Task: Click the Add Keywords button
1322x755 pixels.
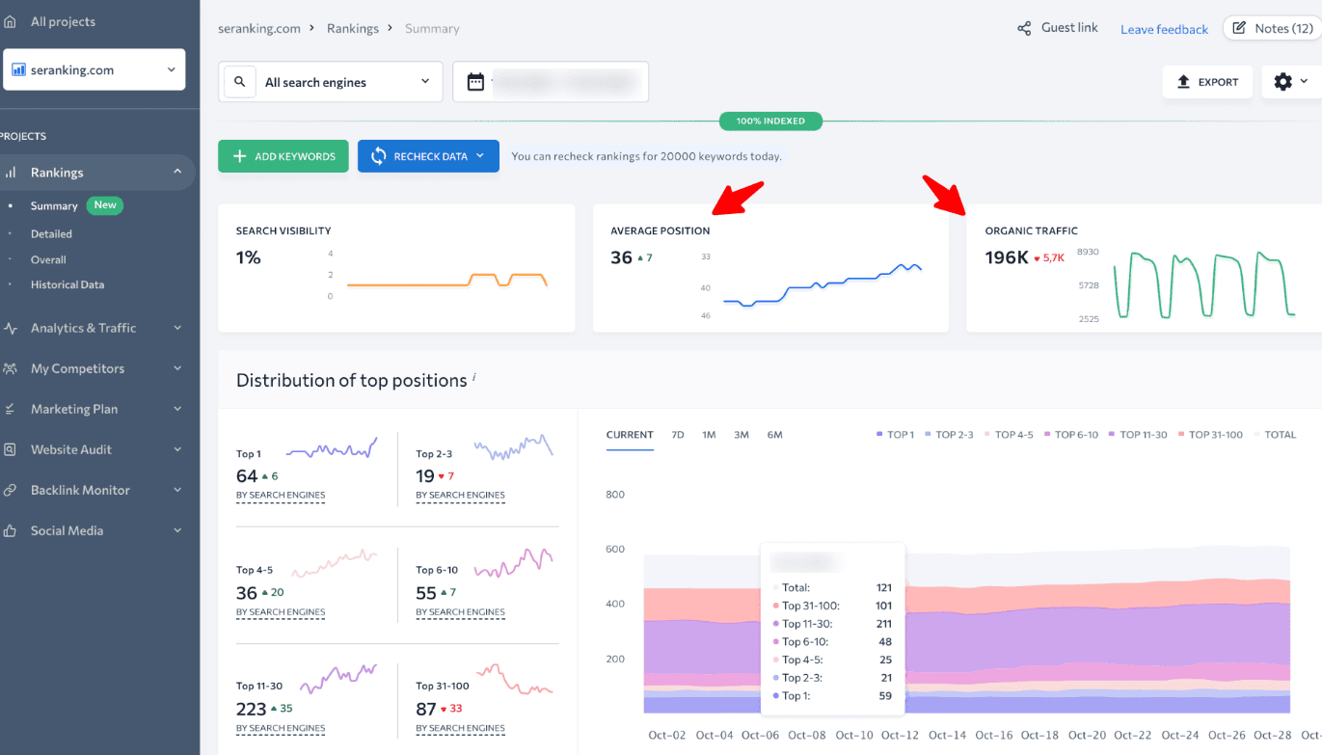Action: [283, 156]
